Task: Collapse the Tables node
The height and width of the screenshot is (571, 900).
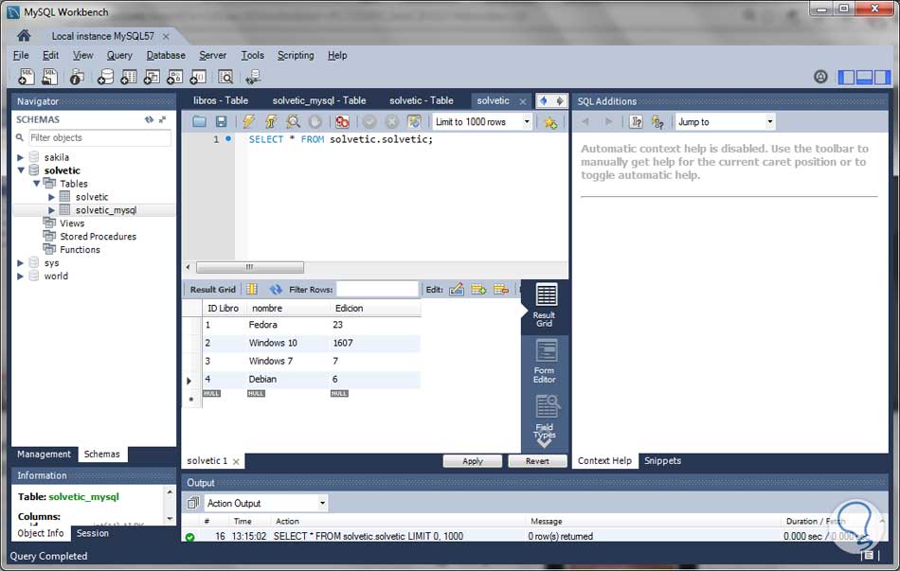Action: point(36,184)
